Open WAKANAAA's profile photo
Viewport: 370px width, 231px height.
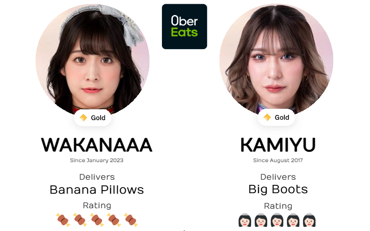pos(92,60)
